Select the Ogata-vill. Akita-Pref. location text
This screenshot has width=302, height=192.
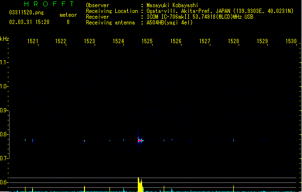coord(220,11)
